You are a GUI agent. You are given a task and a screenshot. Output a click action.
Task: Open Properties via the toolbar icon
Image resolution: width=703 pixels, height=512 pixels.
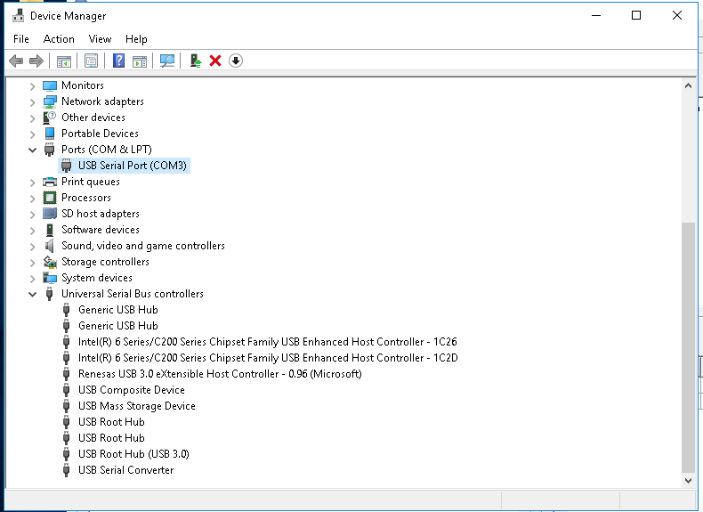point(91,61)
